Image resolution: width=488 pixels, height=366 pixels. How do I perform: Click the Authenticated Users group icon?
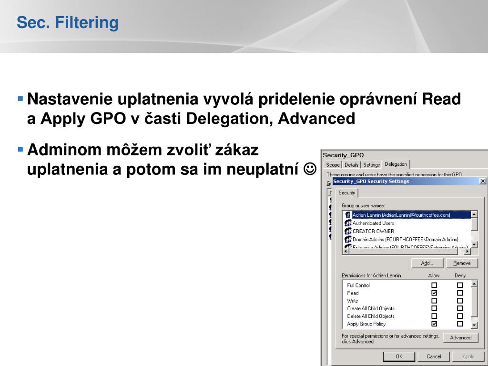(x=348, y=223)
